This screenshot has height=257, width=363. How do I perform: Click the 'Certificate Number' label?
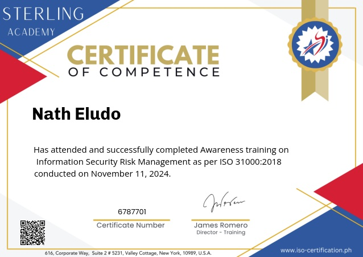(x=130, y=225)
